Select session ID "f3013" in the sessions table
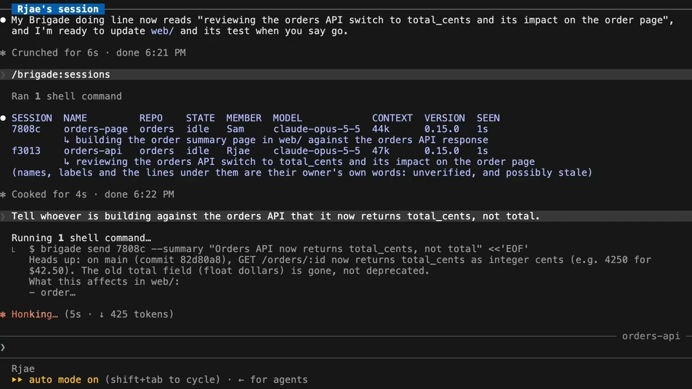 click(26, 151)
